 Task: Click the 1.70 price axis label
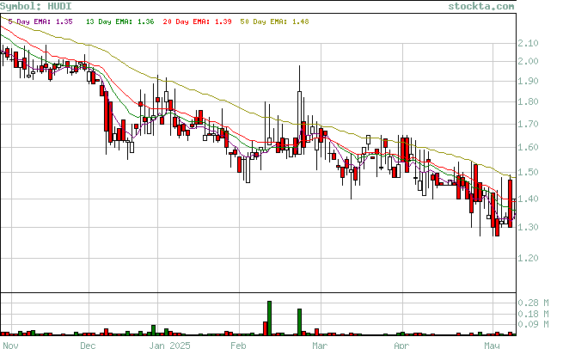528,125
